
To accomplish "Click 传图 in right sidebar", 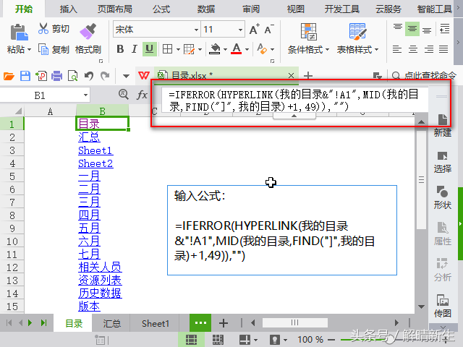I will click(442, 306).
